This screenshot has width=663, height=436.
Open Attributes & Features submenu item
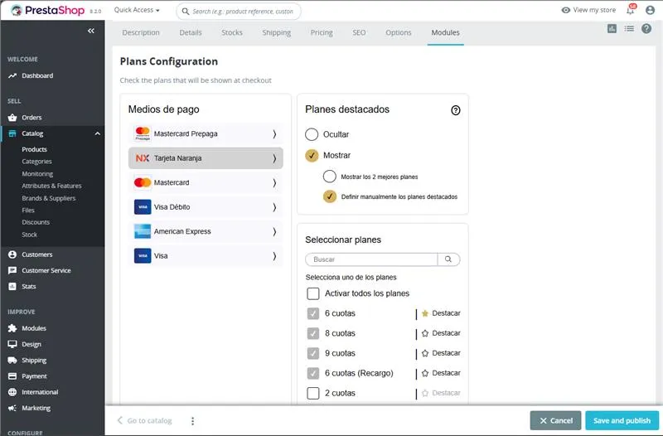click(51, 186)
